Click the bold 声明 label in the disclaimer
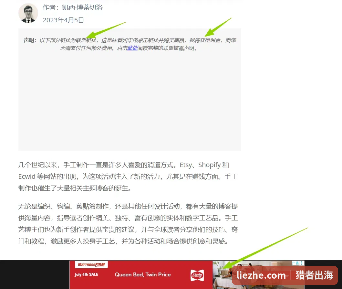Screen dimensions: 342x289 tap(29, 40)
